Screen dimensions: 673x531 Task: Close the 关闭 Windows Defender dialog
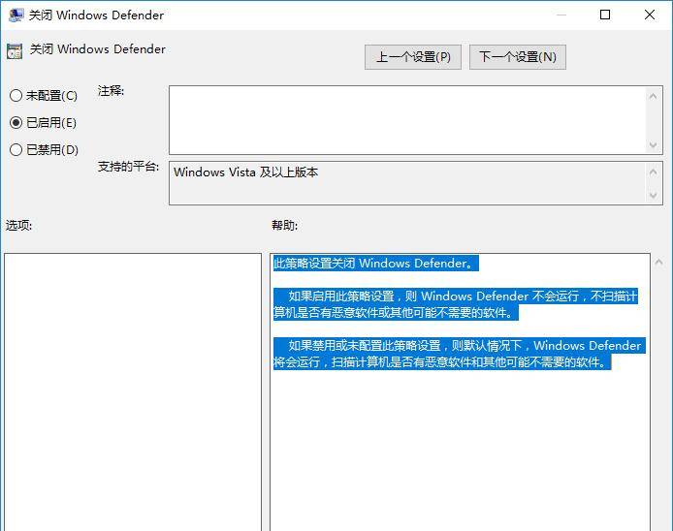(650, 15)
